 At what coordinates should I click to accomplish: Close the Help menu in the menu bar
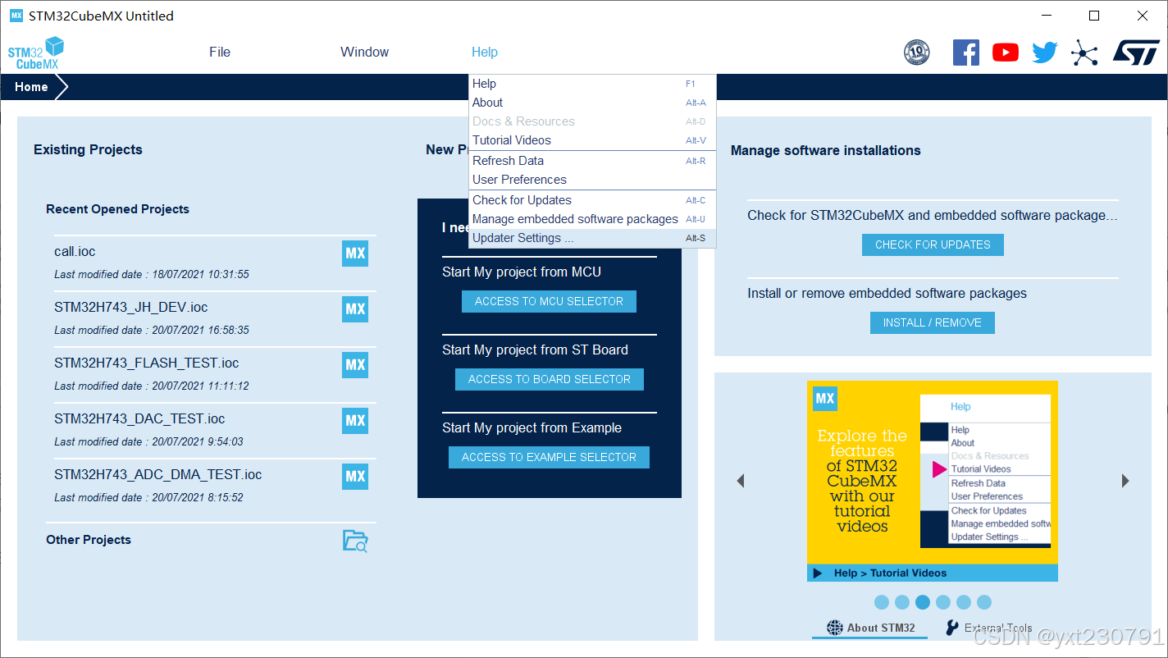tap(485, 52)
